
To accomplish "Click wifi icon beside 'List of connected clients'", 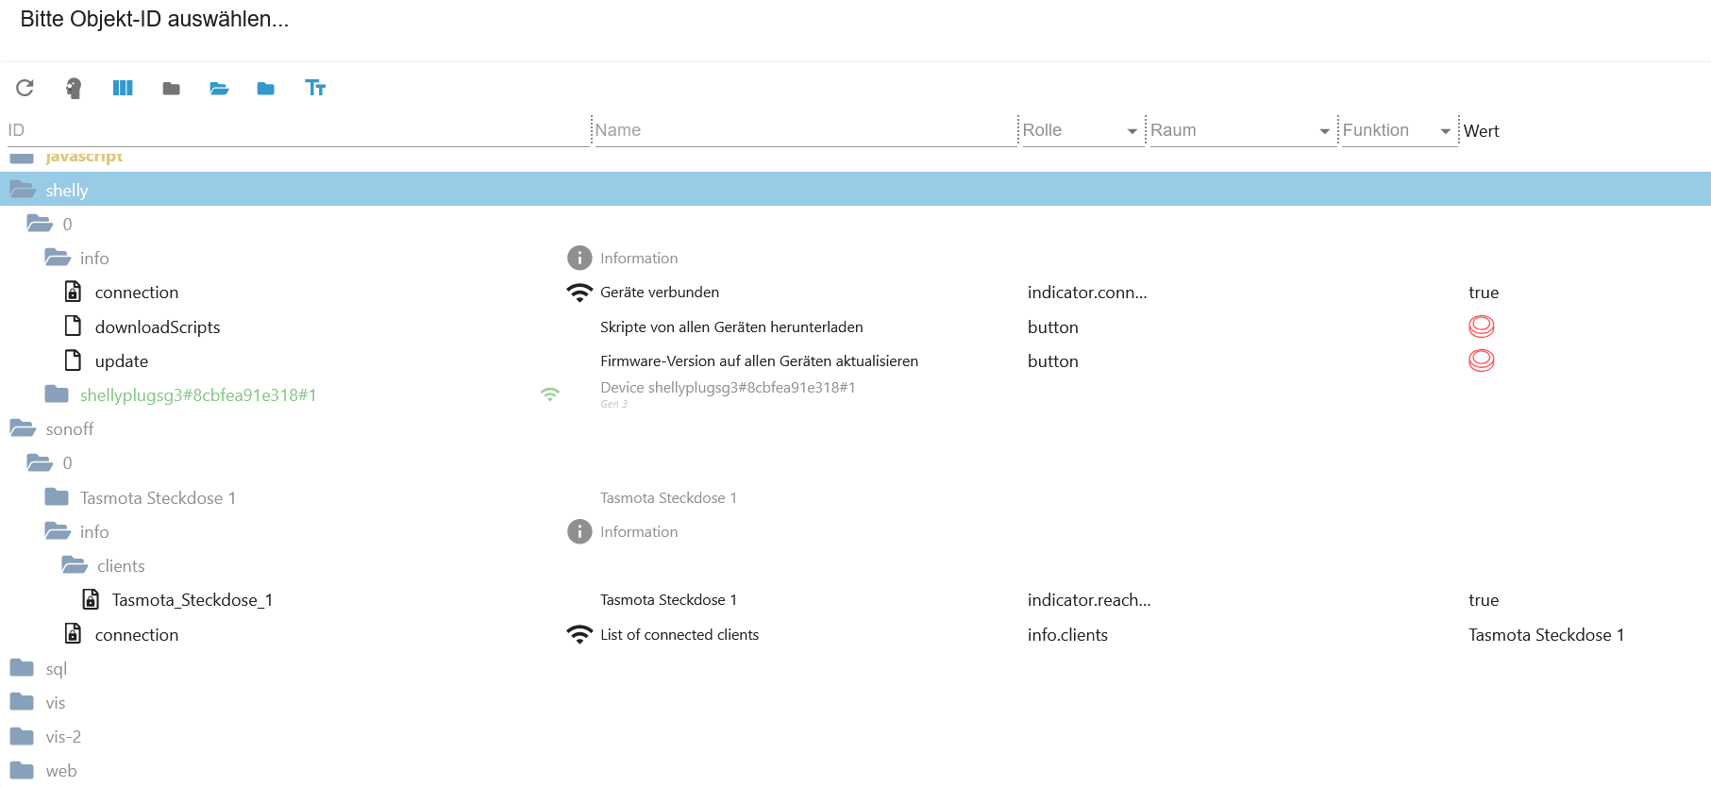I will pos(579,635).
